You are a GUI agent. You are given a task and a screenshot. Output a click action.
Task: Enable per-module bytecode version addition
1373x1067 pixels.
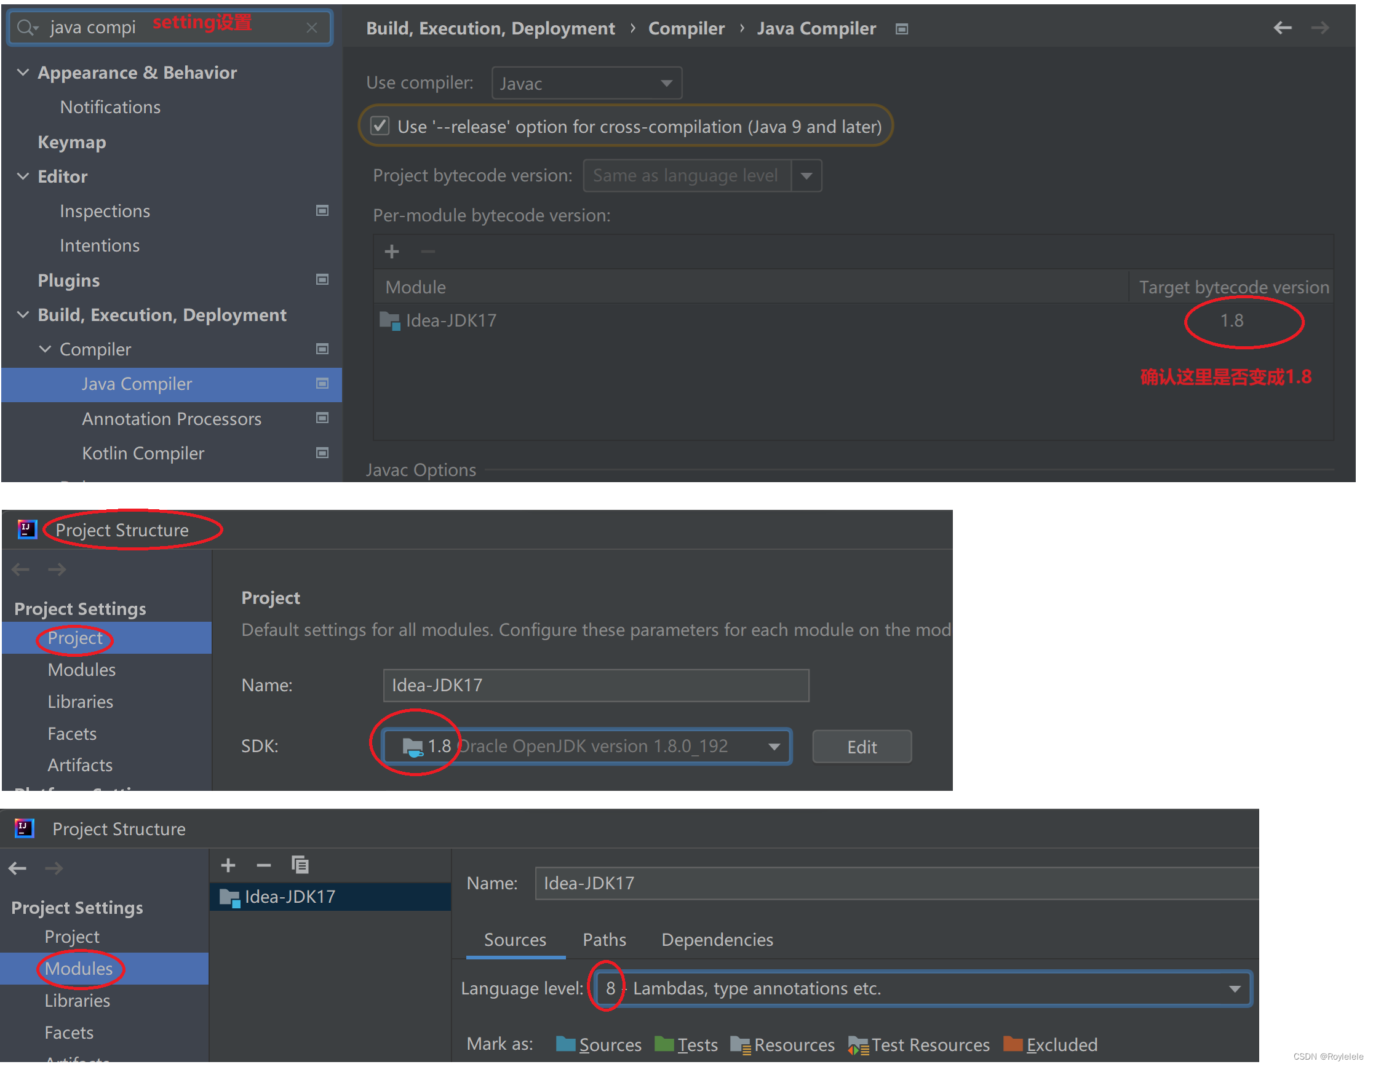[x=391, y=250]
